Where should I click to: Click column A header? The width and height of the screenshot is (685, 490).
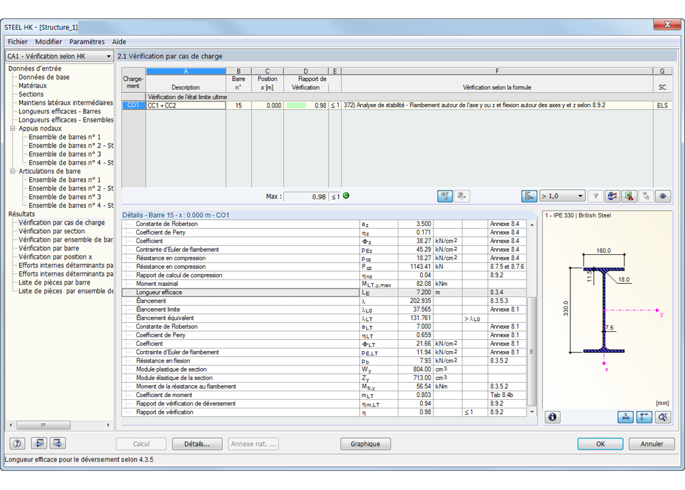pyautogui.click(x=186, y=70)
